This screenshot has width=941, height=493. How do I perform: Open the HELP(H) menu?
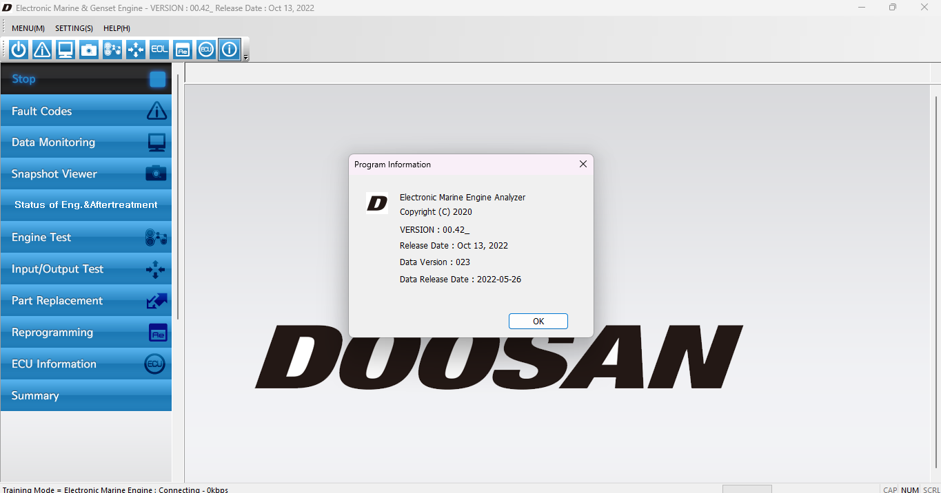(x=117, y=28)
